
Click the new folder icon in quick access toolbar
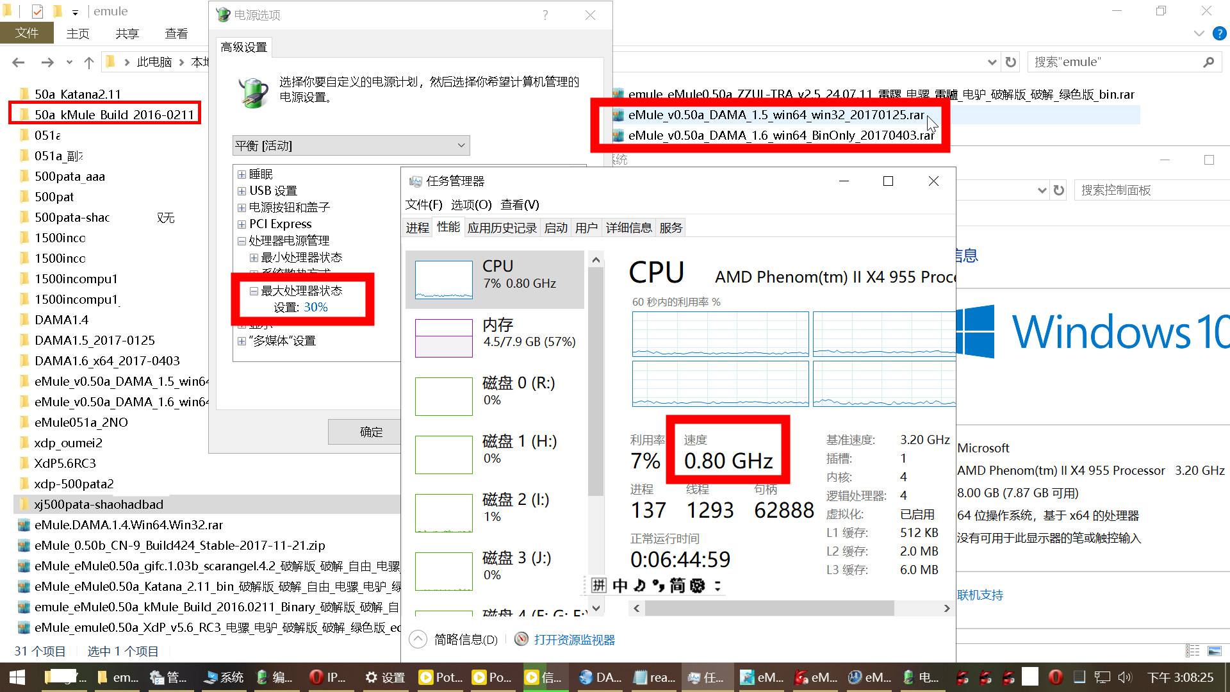click(x=58, y=12)
